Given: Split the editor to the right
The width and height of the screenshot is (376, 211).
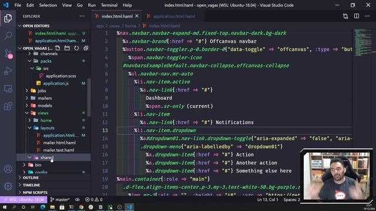Looking at the screenshot, I should [x=357, y=16].
